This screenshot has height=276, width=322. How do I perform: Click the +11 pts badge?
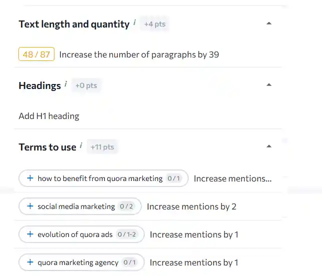(x=102, y=147)
